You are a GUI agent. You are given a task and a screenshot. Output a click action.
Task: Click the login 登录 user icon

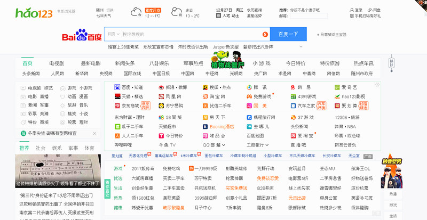[351, 10]
